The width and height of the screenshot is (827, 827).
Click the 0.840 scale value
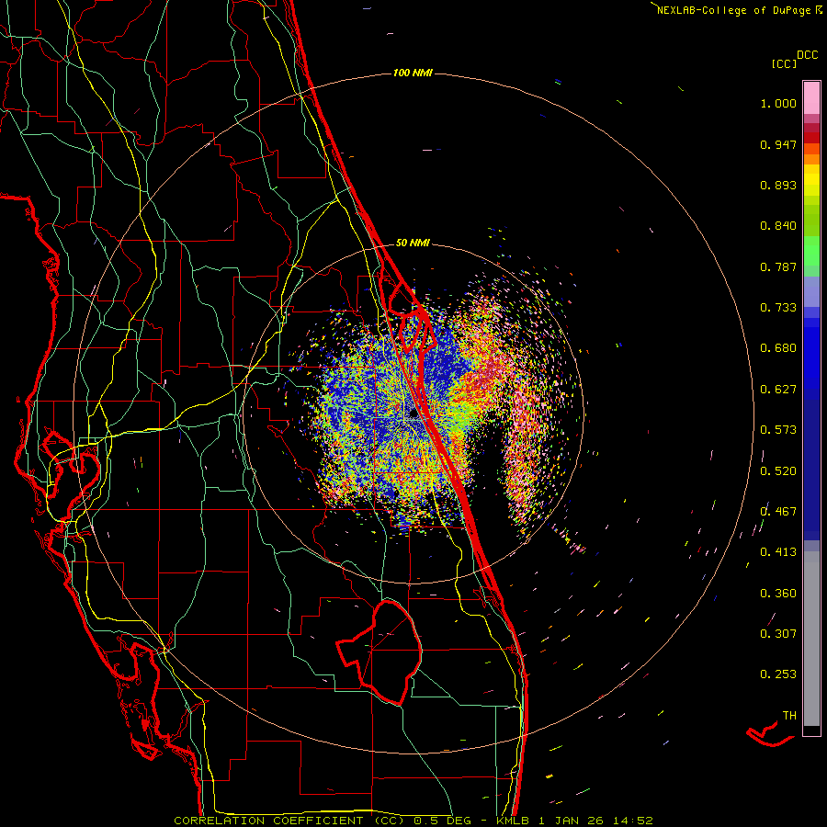778,226
